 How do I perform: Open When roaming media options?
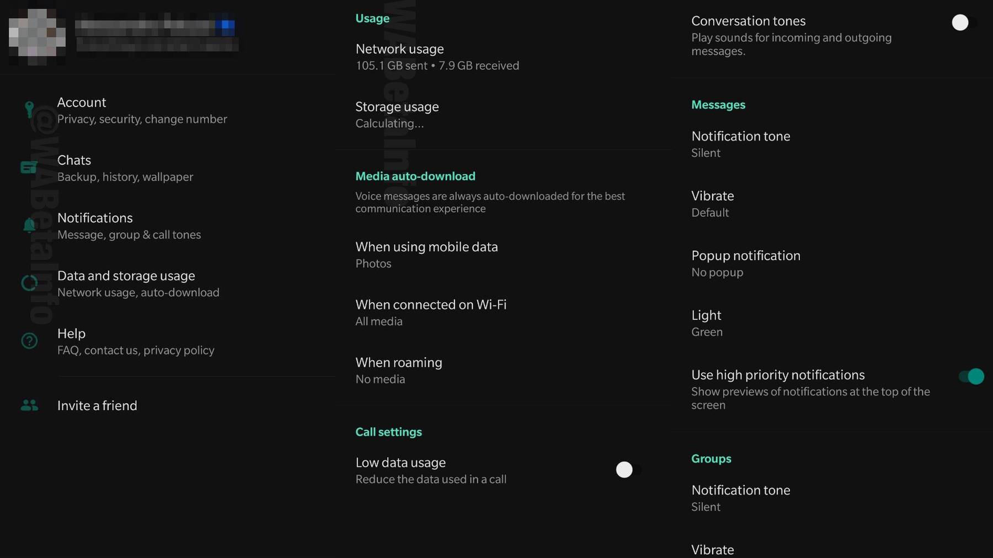tap(398, 370)
